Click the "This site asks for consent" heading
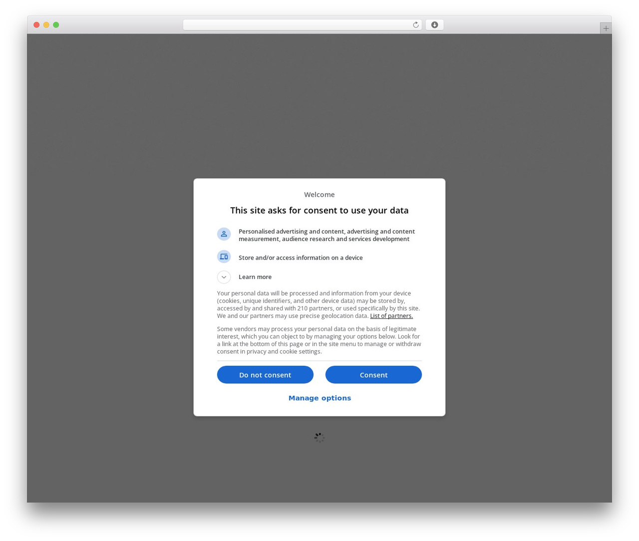639x541 pixels. pyautogui.click(x=319, y=211)
